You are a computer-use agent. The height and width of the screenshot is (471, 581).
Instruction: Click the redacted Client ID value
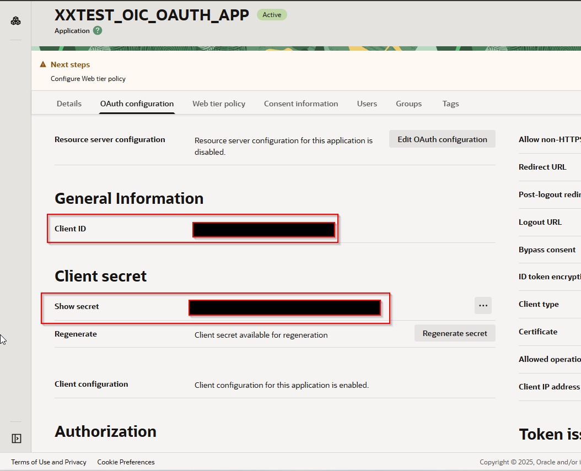click(x=263, y=230)
